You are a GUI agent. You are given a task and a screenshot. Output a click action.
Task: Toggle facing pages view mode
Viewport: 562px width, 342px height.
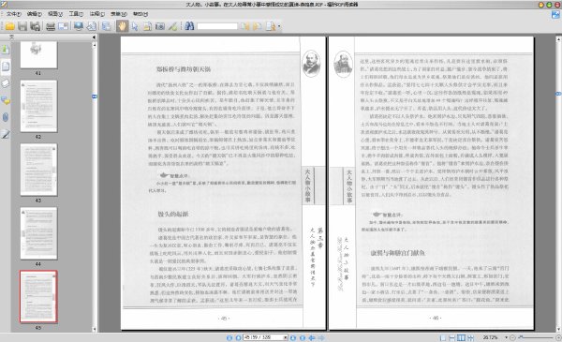461,337
